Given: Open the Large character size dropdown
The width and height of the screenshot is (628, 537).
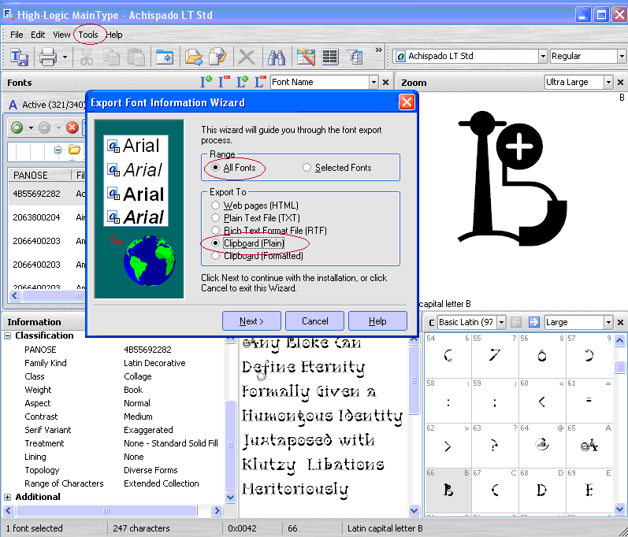Looking at the screenshot, I should tap(609, 322).
